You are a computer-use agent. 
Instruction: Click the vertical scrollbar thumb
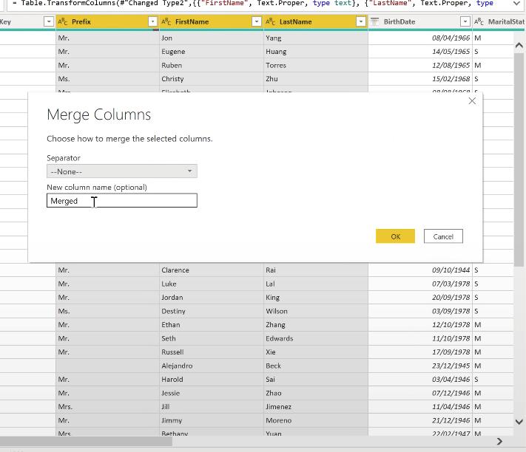click(519, 159)
